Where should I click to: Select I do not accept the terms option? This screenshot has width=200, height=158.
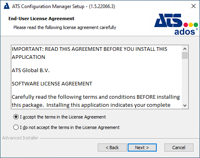tap(16, 127)
